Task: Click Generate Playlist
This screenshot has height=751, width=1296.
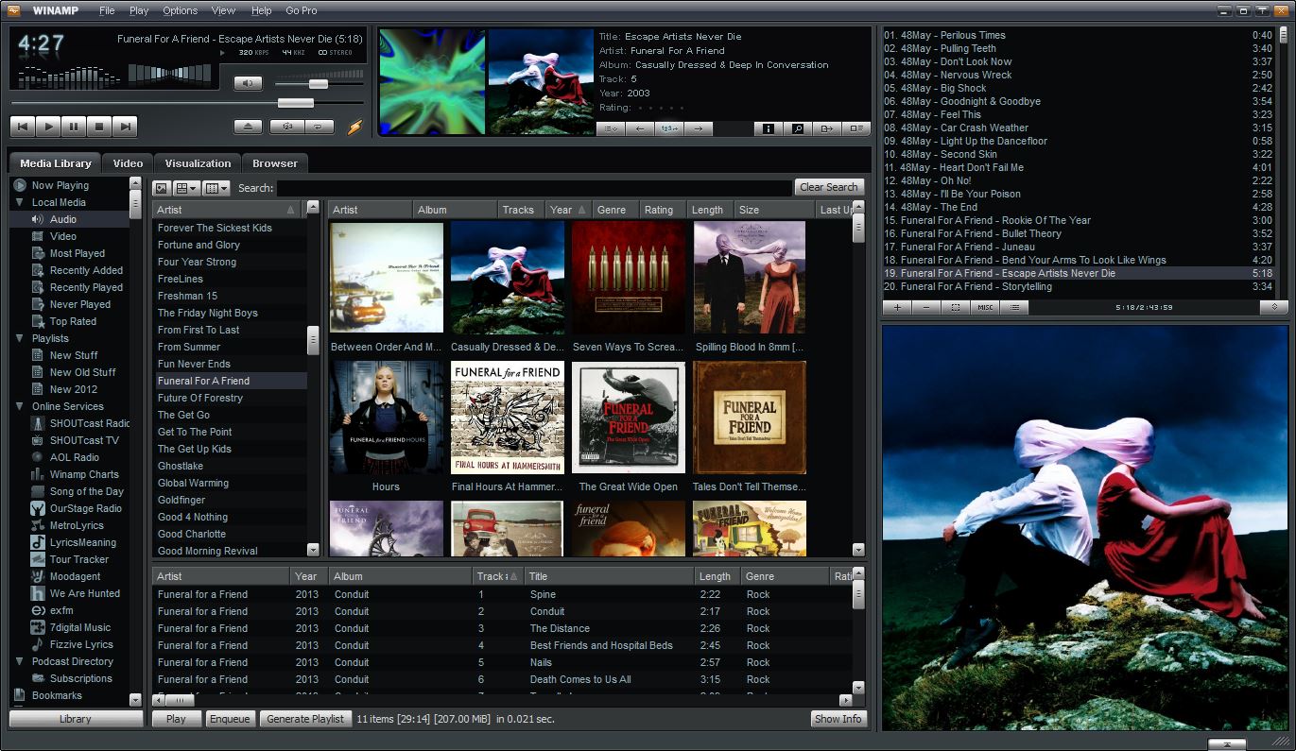Action: [305, 719]
